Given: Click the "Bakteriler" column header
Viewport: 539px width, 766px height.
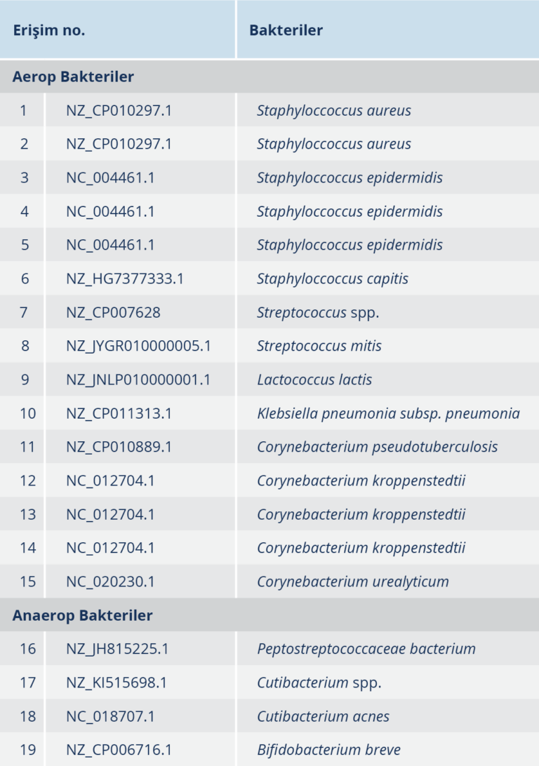Looking at the screenshot, I should tap(286, 30).
